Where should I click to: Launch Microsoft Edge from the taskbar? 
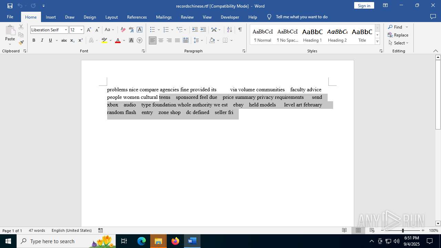point(142,241)
